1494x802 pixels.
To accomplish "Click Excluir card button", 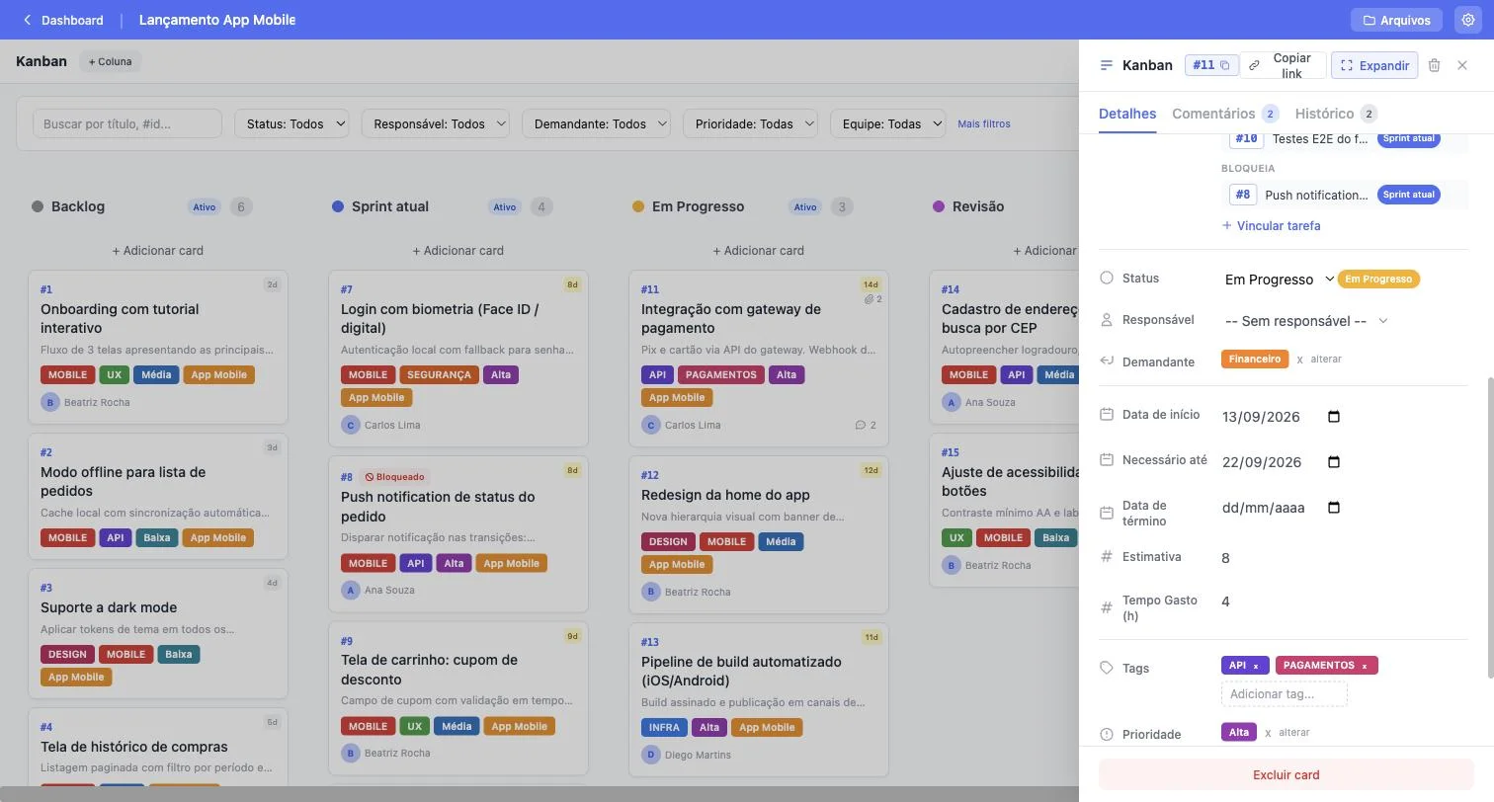I will coord(1286,774).
